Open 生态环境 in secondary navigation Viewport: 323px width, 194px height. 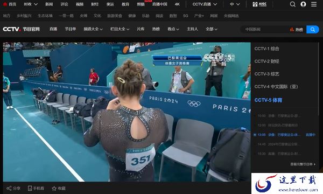pyautogui.click(x=45, y=16)
